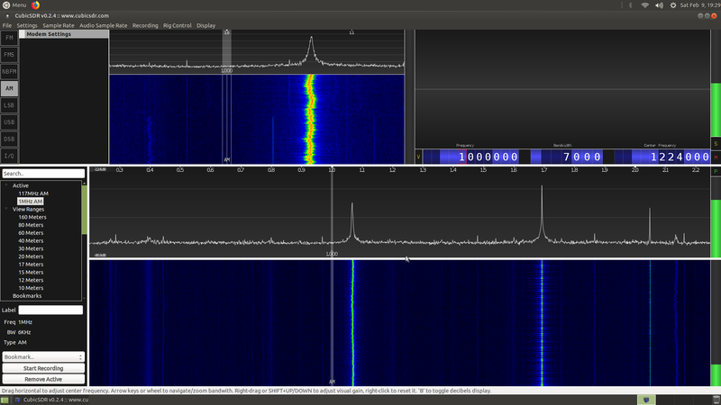Open the Settings menu
721x405 pixels.
[27, 25]
